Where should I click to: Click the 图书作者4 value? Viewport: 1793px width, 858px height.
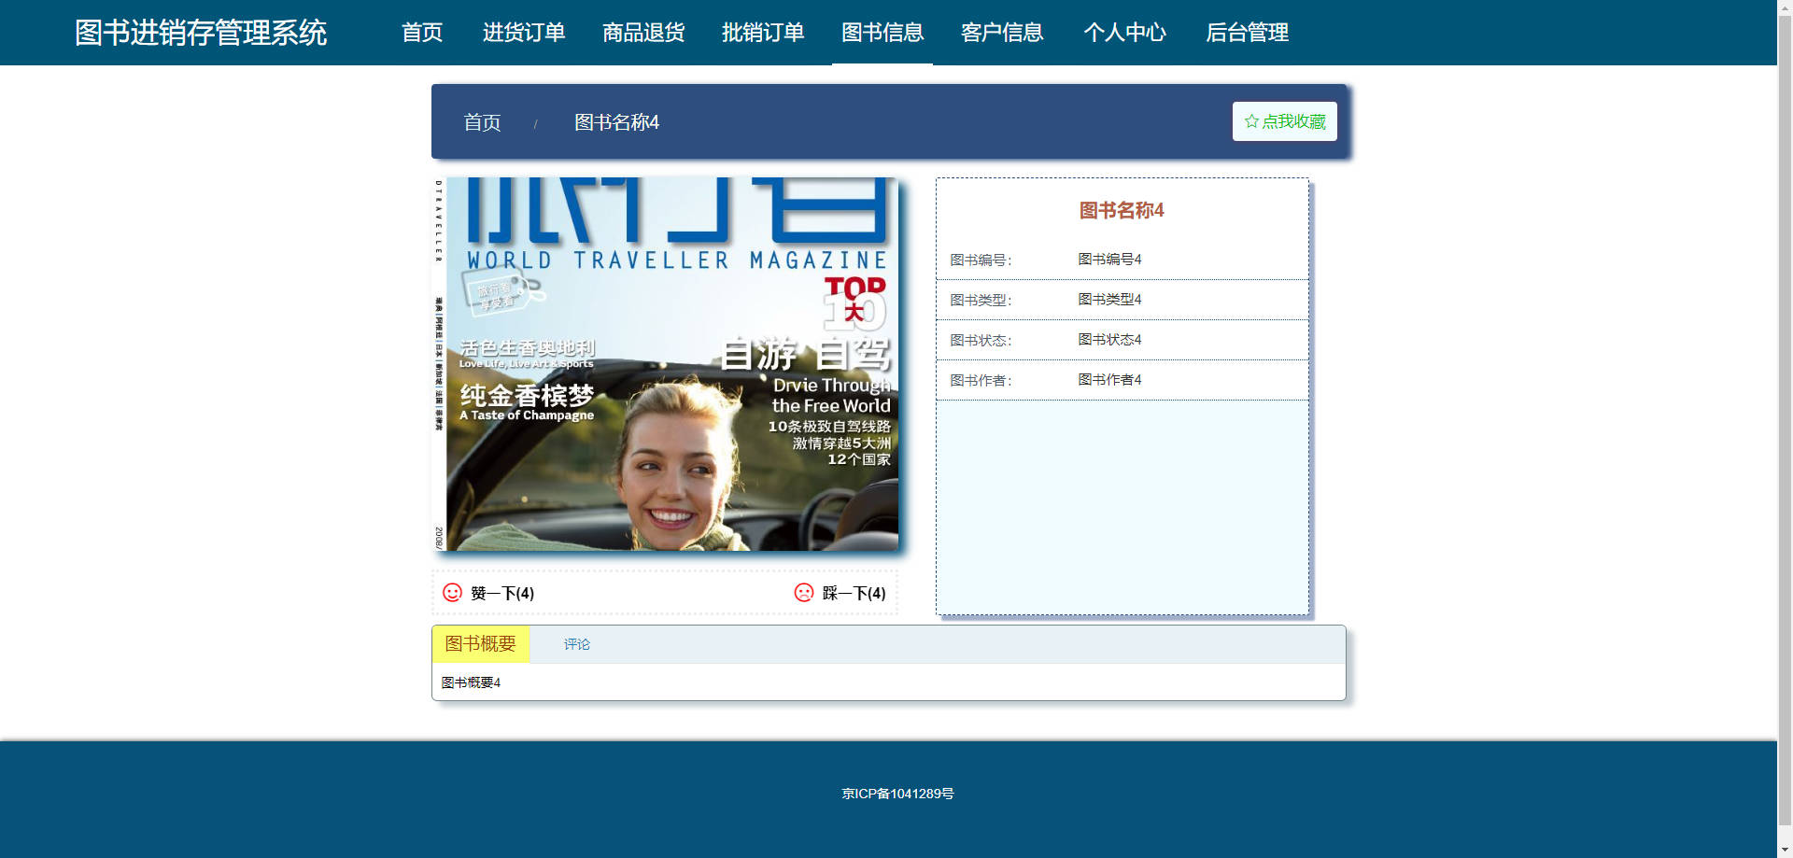point(1109,380)
